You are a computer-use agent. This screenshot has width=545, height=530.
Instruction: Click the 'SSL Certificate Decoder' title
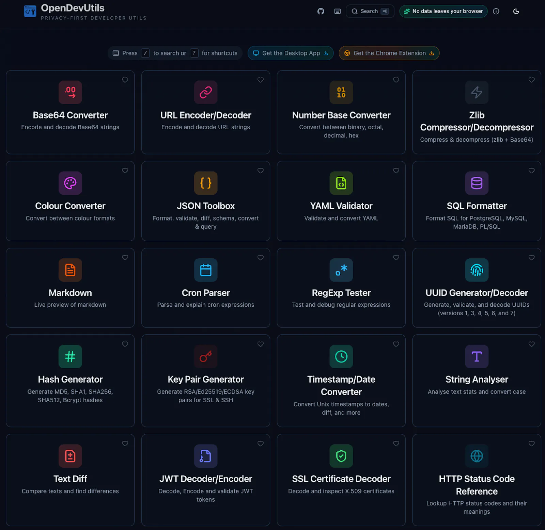coord(341,479)
